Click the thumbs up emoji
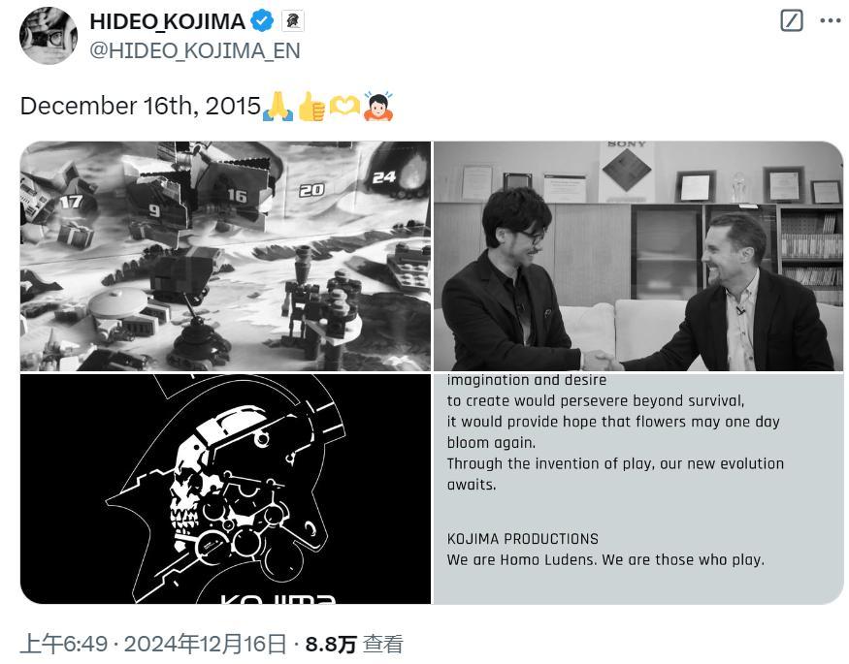Screen dimensions: 849x664 311,106
